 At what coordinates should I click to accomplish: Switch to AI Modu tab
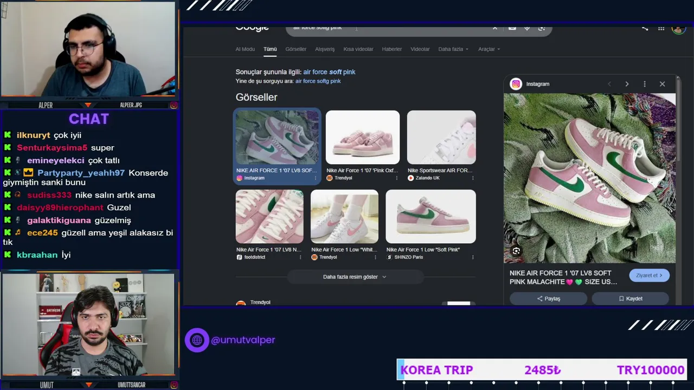pyautogui.click(x=245, y=49)
